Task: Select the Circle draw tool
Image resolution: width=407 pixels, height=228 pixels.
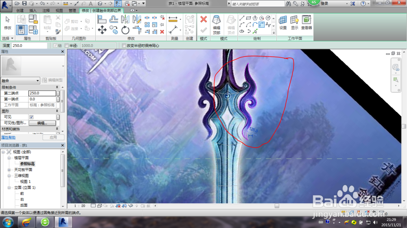Action: pos(268,18)
